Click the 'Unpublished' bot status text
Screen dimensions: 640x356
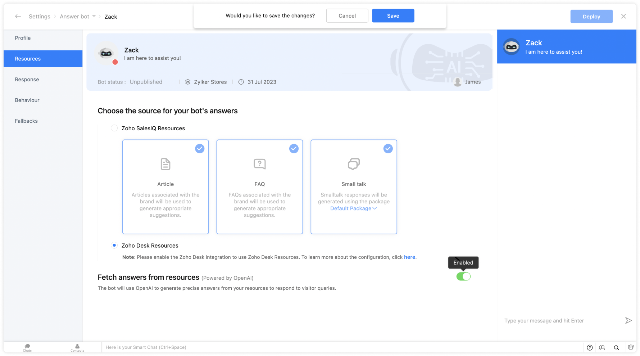[x=146, y=82]
